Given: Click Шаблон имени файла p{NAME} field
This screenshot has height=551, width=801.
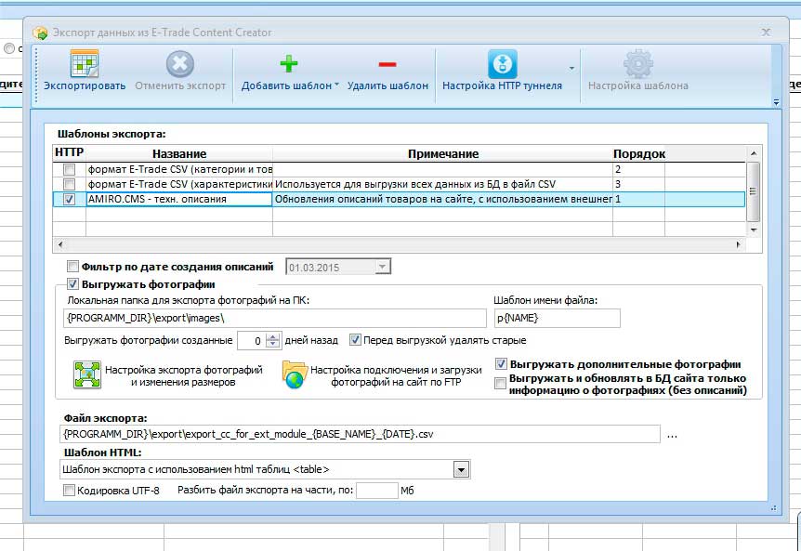Looking at the screenshot, I should click(x=557, y=318).
